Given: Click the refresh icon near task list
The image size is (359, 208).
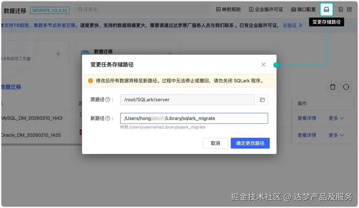Looking at the screenshot, I should [346, 87].
